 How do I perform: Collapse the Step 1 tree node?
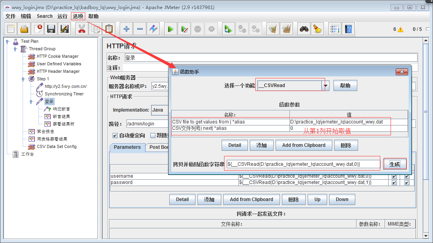pos(23,79)
